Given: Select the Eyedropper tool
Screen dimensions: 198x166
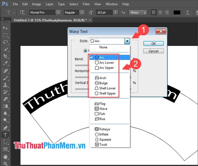Looking at the screenshot, I should tap(5, 63).
